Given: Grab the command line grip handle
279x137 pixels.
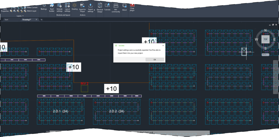Looking at the screenshot, I should [47, 132].
